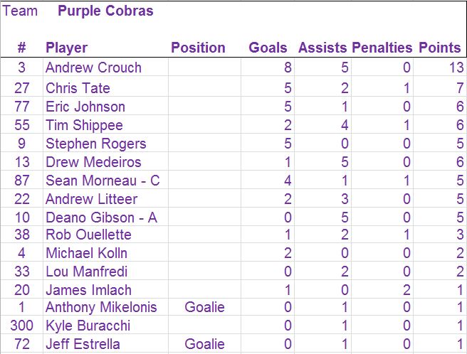
Task: Click jersey number 300 cell
Action: [x=22, y=326]
